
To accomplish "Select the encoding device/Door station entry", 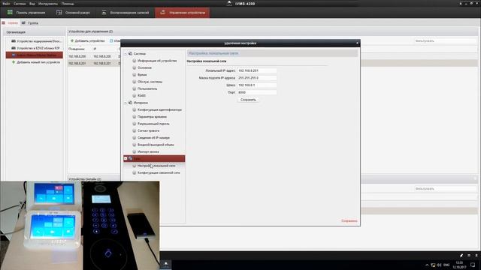I will [36, 41].
